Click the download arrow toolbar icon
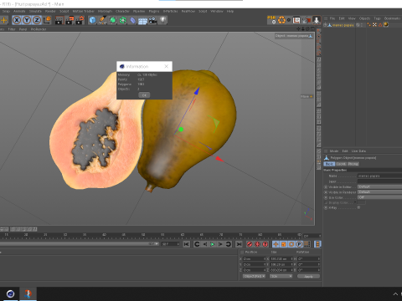This screenshot has width=402, height=301. tap(317, 20)
